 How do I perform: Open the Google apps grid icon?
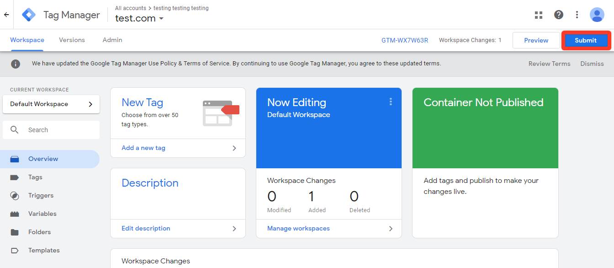point(539,15)
